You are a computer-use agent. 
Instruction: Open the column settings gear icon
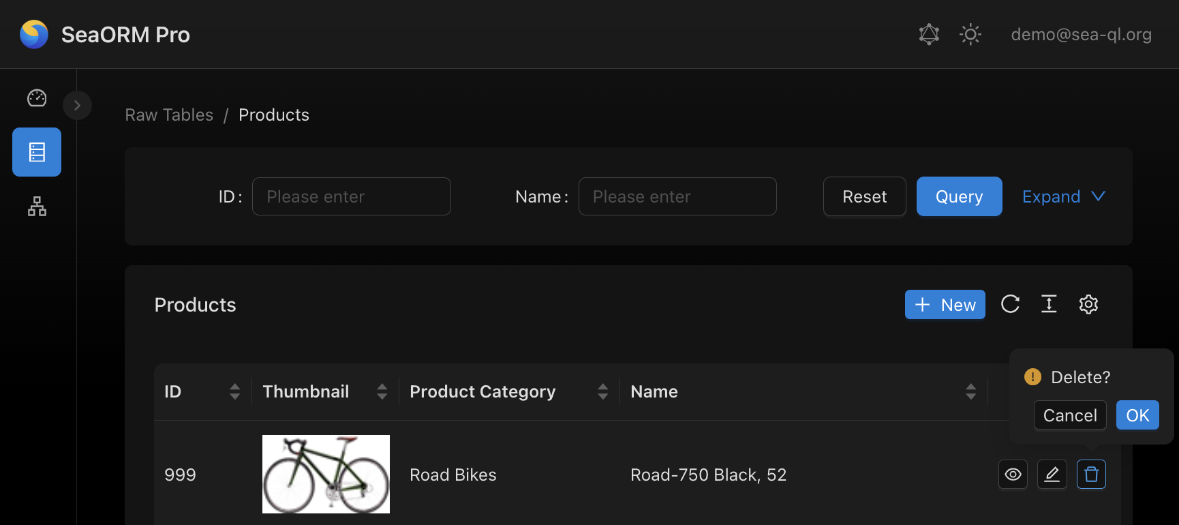[x=1088, y=304]
